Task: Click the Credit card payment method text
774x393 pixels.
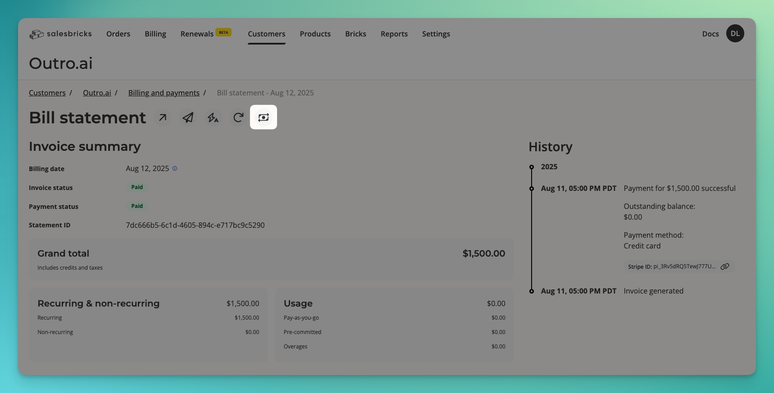Action: coord(642,246)
